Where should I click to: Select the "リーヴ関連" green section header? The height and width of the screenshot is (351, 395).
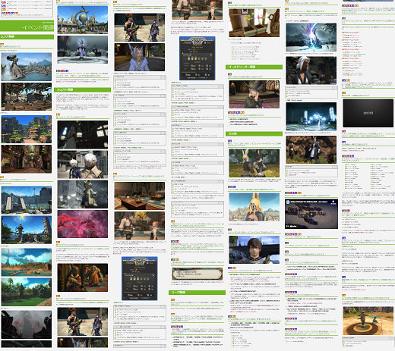coord(197,293)
